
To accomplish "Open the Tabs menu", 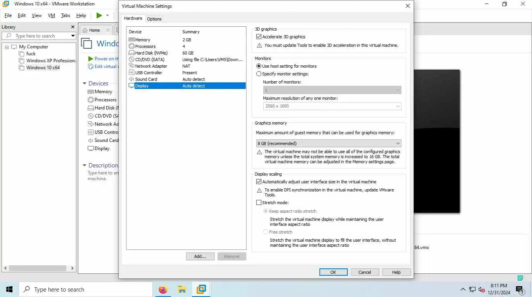I will click(x=66, y=15).
